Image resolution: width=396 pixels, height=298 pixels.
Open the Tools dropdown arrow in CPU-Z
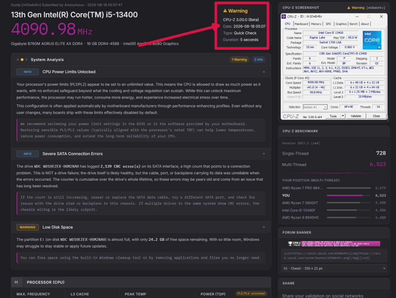click(343, 116)
